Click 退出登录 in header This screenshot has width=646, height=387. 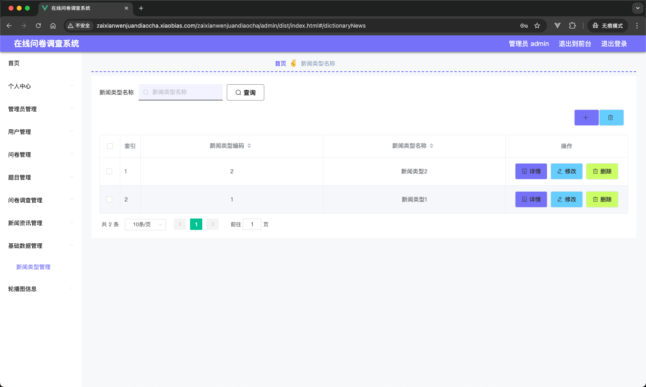tap(614, 44)
